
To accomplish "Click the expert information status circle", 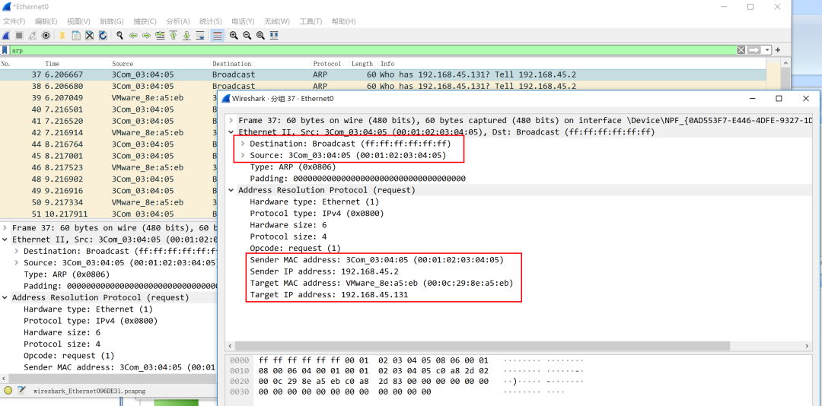I will [8, 390].
